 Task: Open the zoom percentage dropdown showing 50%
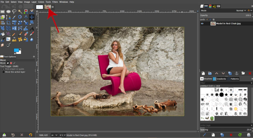point(62,135)
